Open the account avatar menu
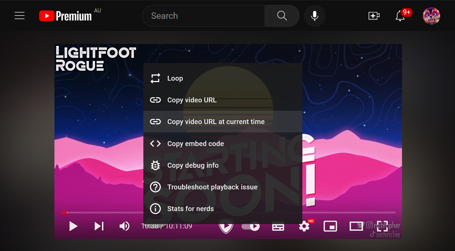The height and width of the screenshot is (251, 455). point(431,16)
